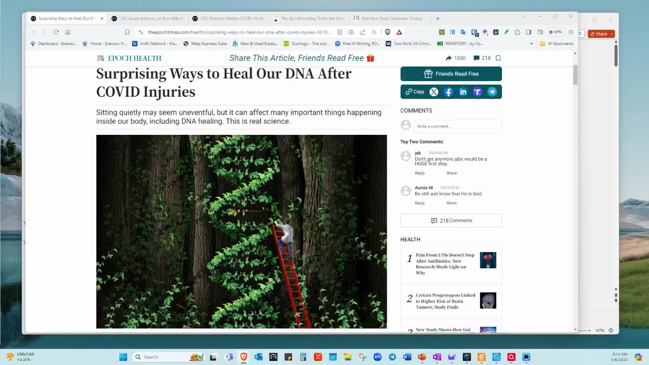Open Windows Start menu

(x=123, y=357)
